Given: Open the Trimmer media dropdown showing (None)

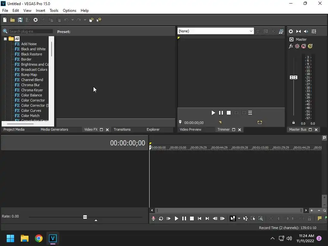Looking at the screenshot, I should pos(216,31).
